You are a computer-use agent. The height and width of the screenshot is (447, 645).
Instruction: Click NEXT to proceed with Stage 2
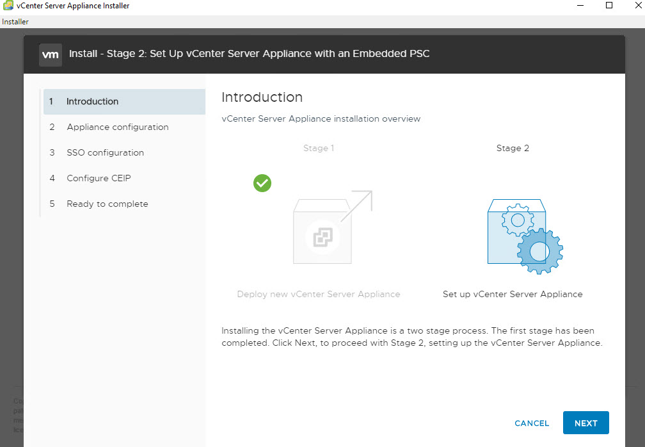585,423
